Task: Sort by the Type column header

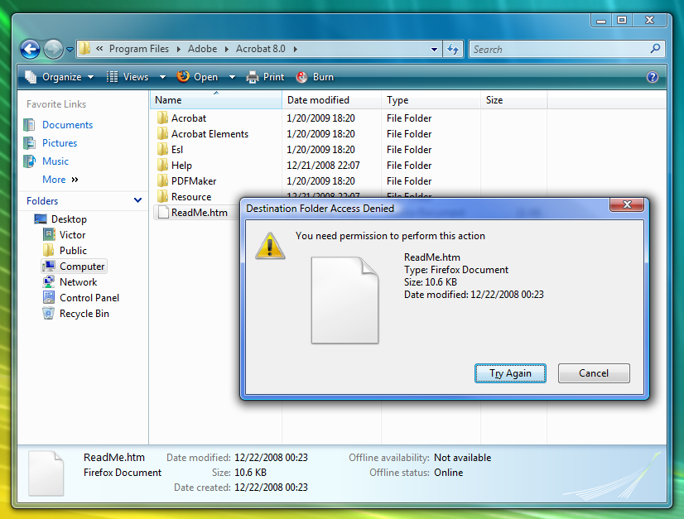Action: click(x=431, y=100)
